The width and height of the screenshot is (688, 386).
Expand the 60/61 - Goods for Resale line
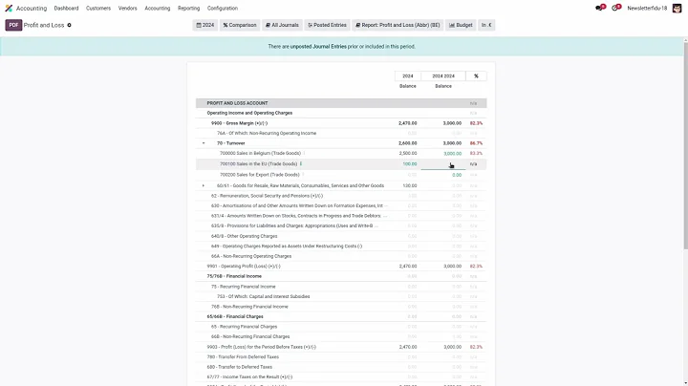204,185
